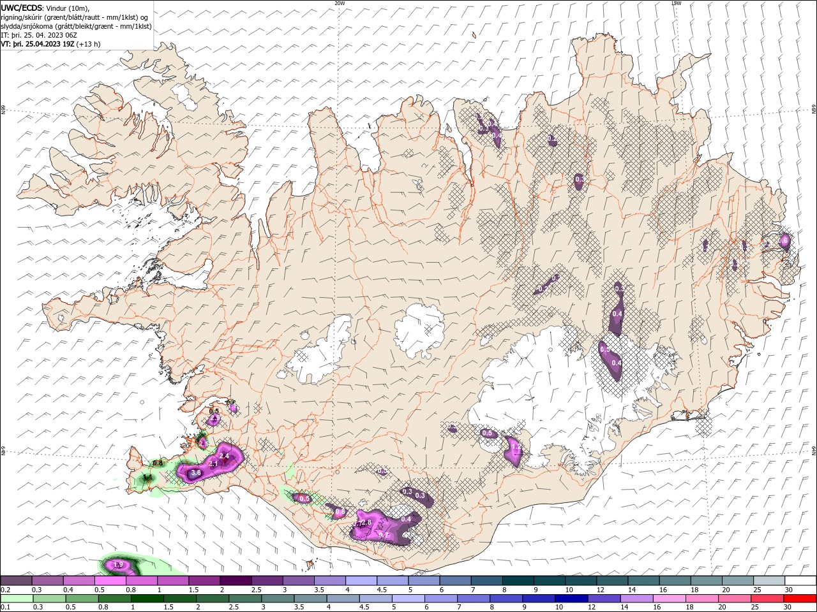Image resolution: width=817 pixels, height=612 pixels.
Task: Select the '1.9' value in the offshore green patch
Action: point(118,565)
